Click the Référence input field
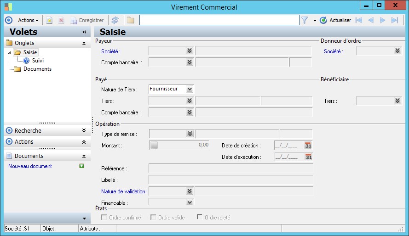 (230, 169)
